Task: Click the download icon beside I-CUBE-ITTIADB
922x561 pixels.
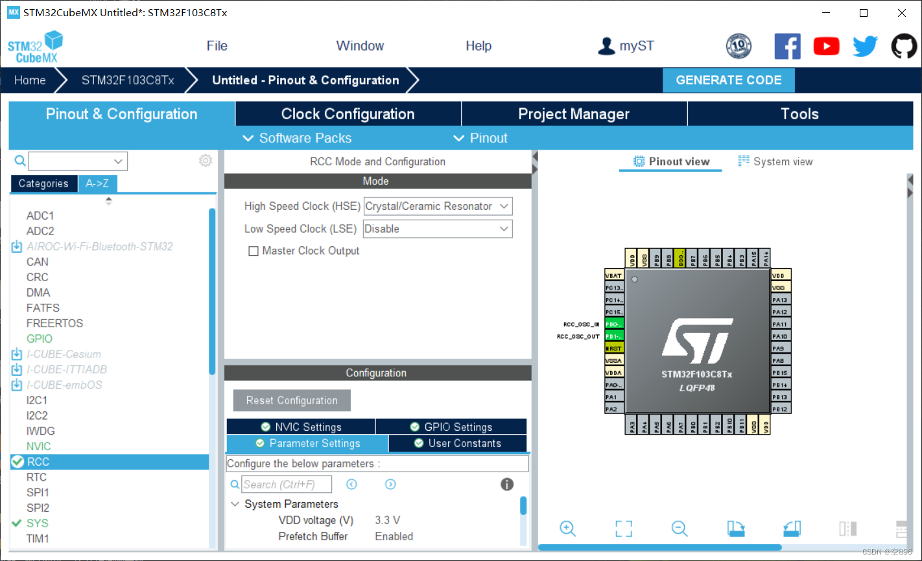Action: coord(17,369)
